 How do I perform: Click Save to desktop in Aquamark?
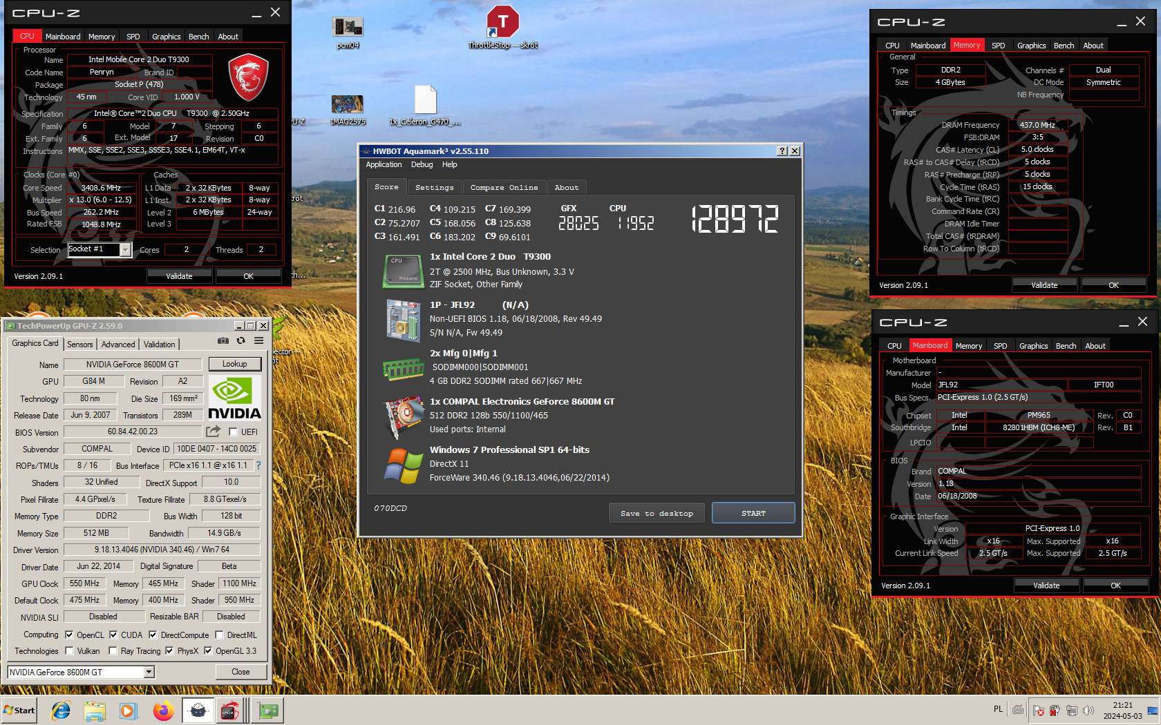click(657, 513)
